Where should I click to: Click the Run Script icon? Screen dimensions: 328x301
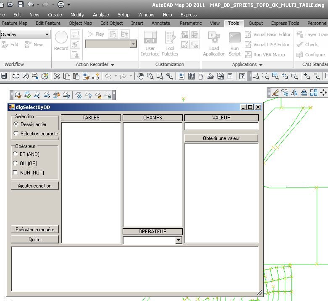(x=234, y=38)
